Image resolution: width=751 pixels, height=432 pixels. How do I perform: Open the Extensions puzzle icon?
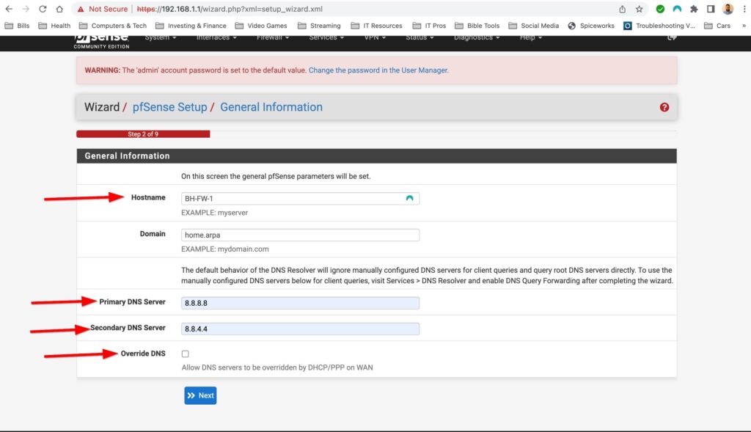click(x=694, y=9)
